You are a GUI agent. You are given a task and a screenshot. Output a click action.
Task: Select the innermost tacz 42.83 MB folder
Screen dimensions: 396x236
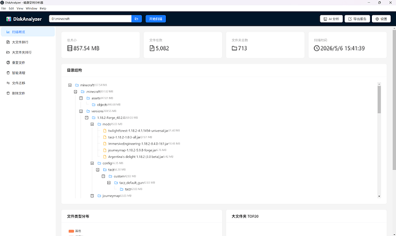pyautogui.click(x=128, y=189)
